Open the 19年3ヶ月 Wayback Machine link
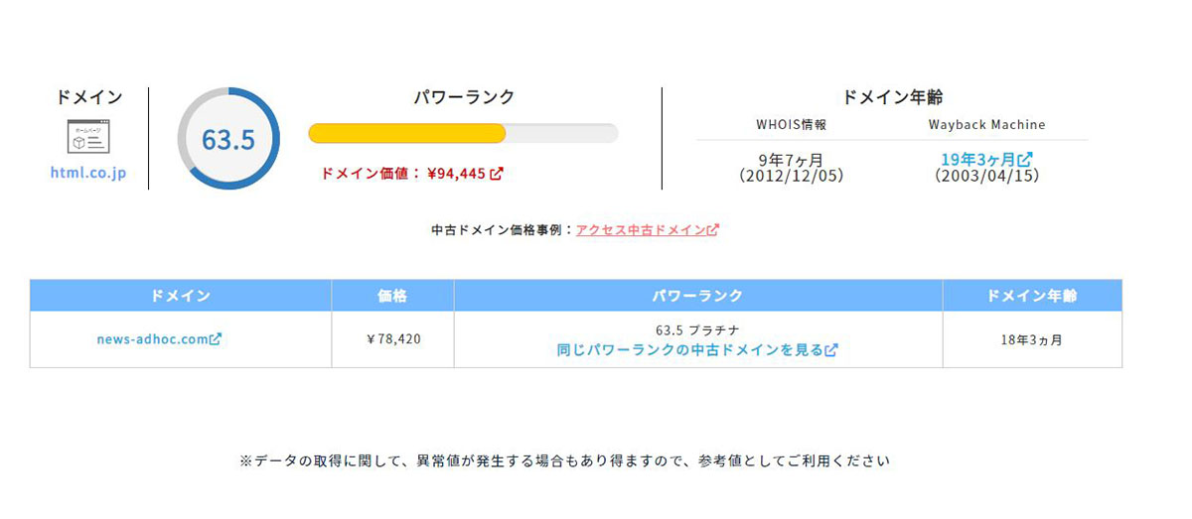1192x519 pixels. [986, 160]
